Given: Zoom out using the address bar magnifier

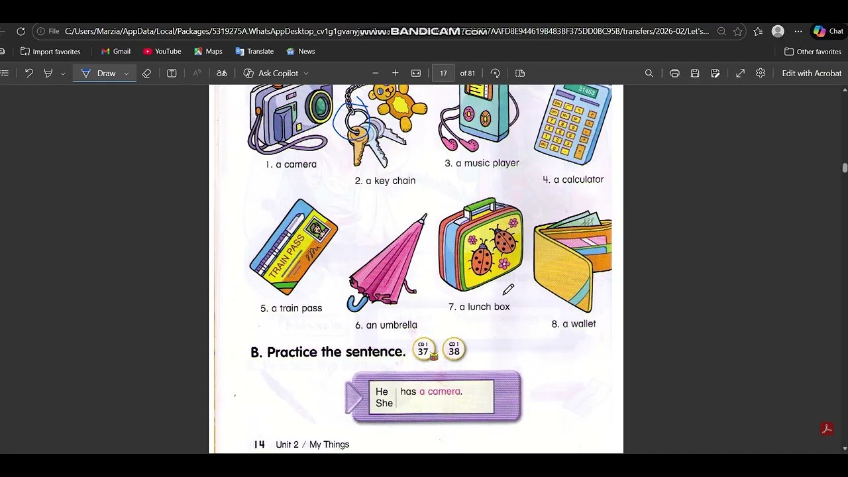Looking at the screenshot, I should 721,31.
